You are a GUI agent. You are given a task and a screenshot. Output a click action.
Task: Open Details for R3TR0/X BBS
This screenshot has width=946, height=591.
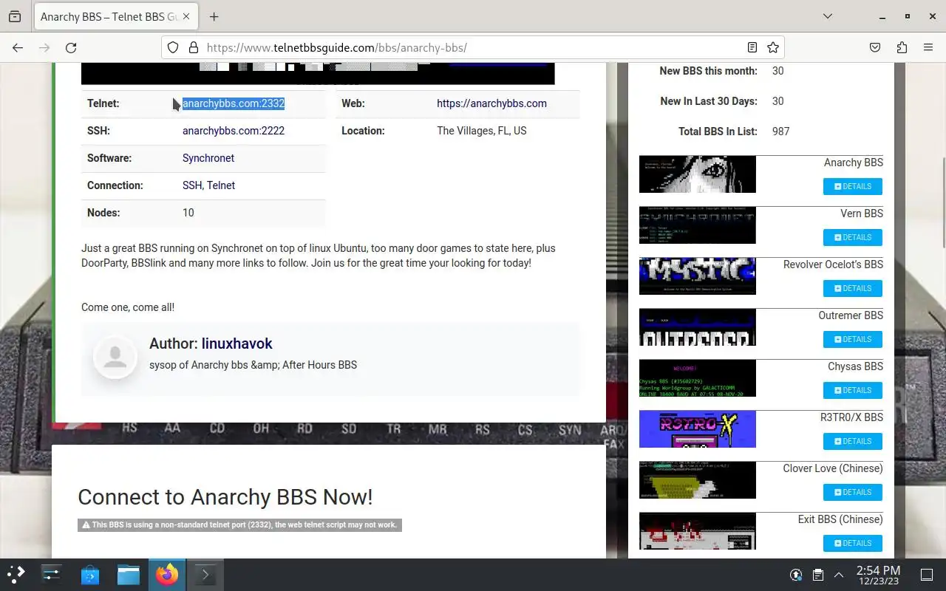point(853,441)
